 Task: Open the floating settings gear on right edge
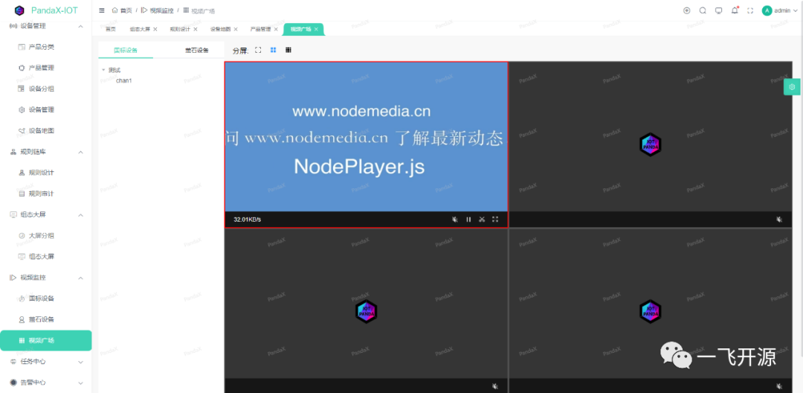[x=793, y=86]
